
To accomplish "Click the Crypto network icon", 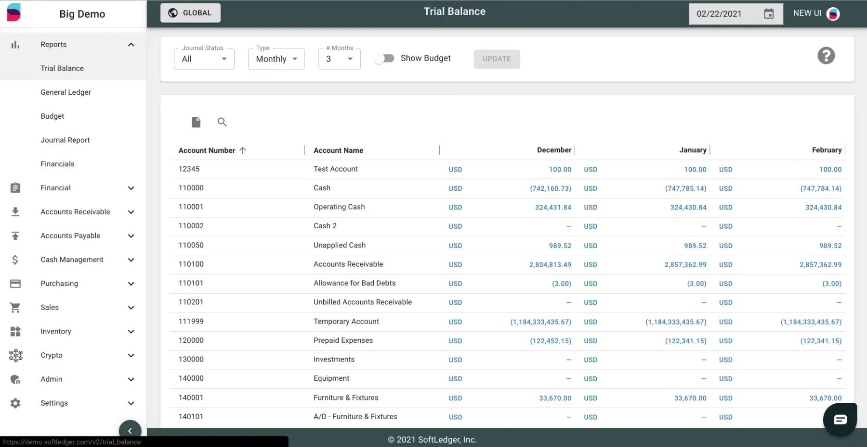I will click(x=15, y=355).
